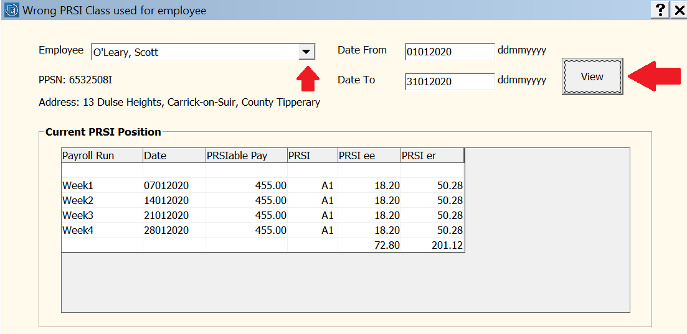Click the application icon in title bar
The image size is (687, 334).
pos(11,9)
